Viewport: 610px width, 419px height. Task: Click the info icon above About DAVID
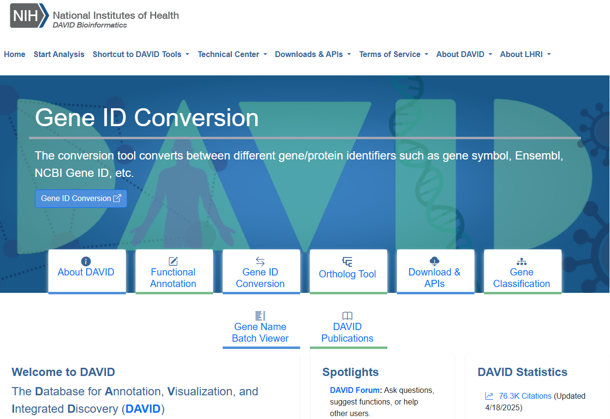pos(86,261)
